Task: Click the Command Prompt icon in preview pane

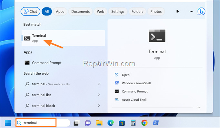Action: [117, 91]
